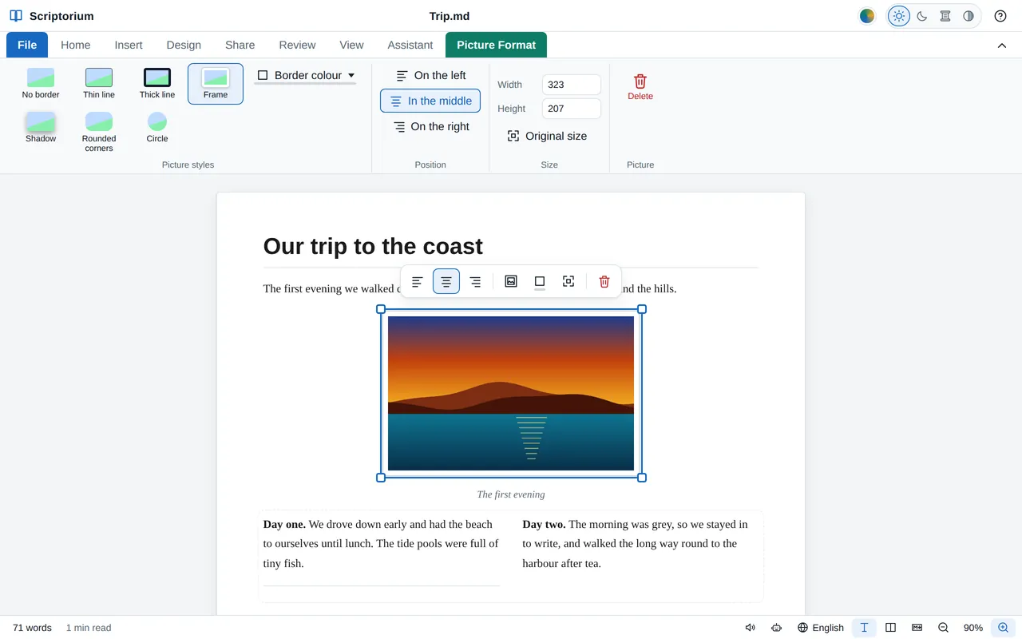Delete picture via floating toolbar trash icon
Viewport: 1022px width, 639px height.
click(x=604, y=281)
